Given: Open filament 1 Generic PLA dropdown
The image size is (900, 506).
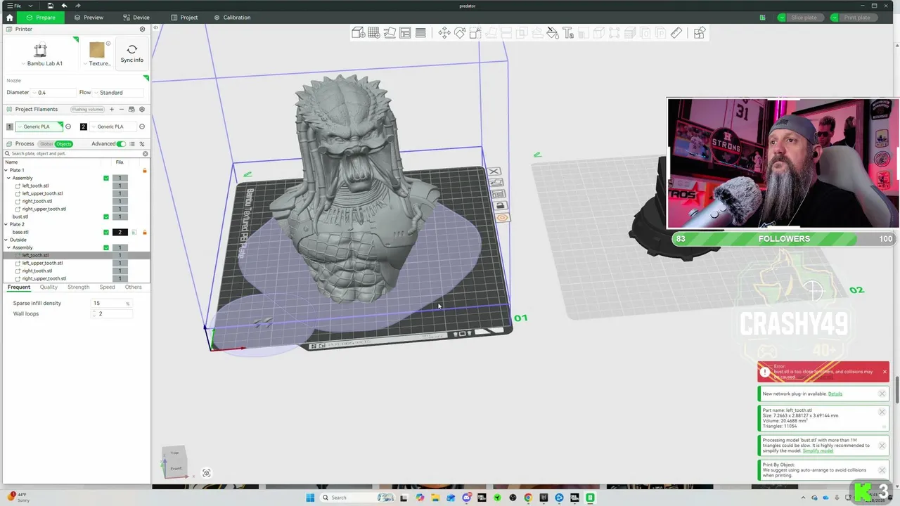Looking at the screenshot, I should (x=39, y=126).
